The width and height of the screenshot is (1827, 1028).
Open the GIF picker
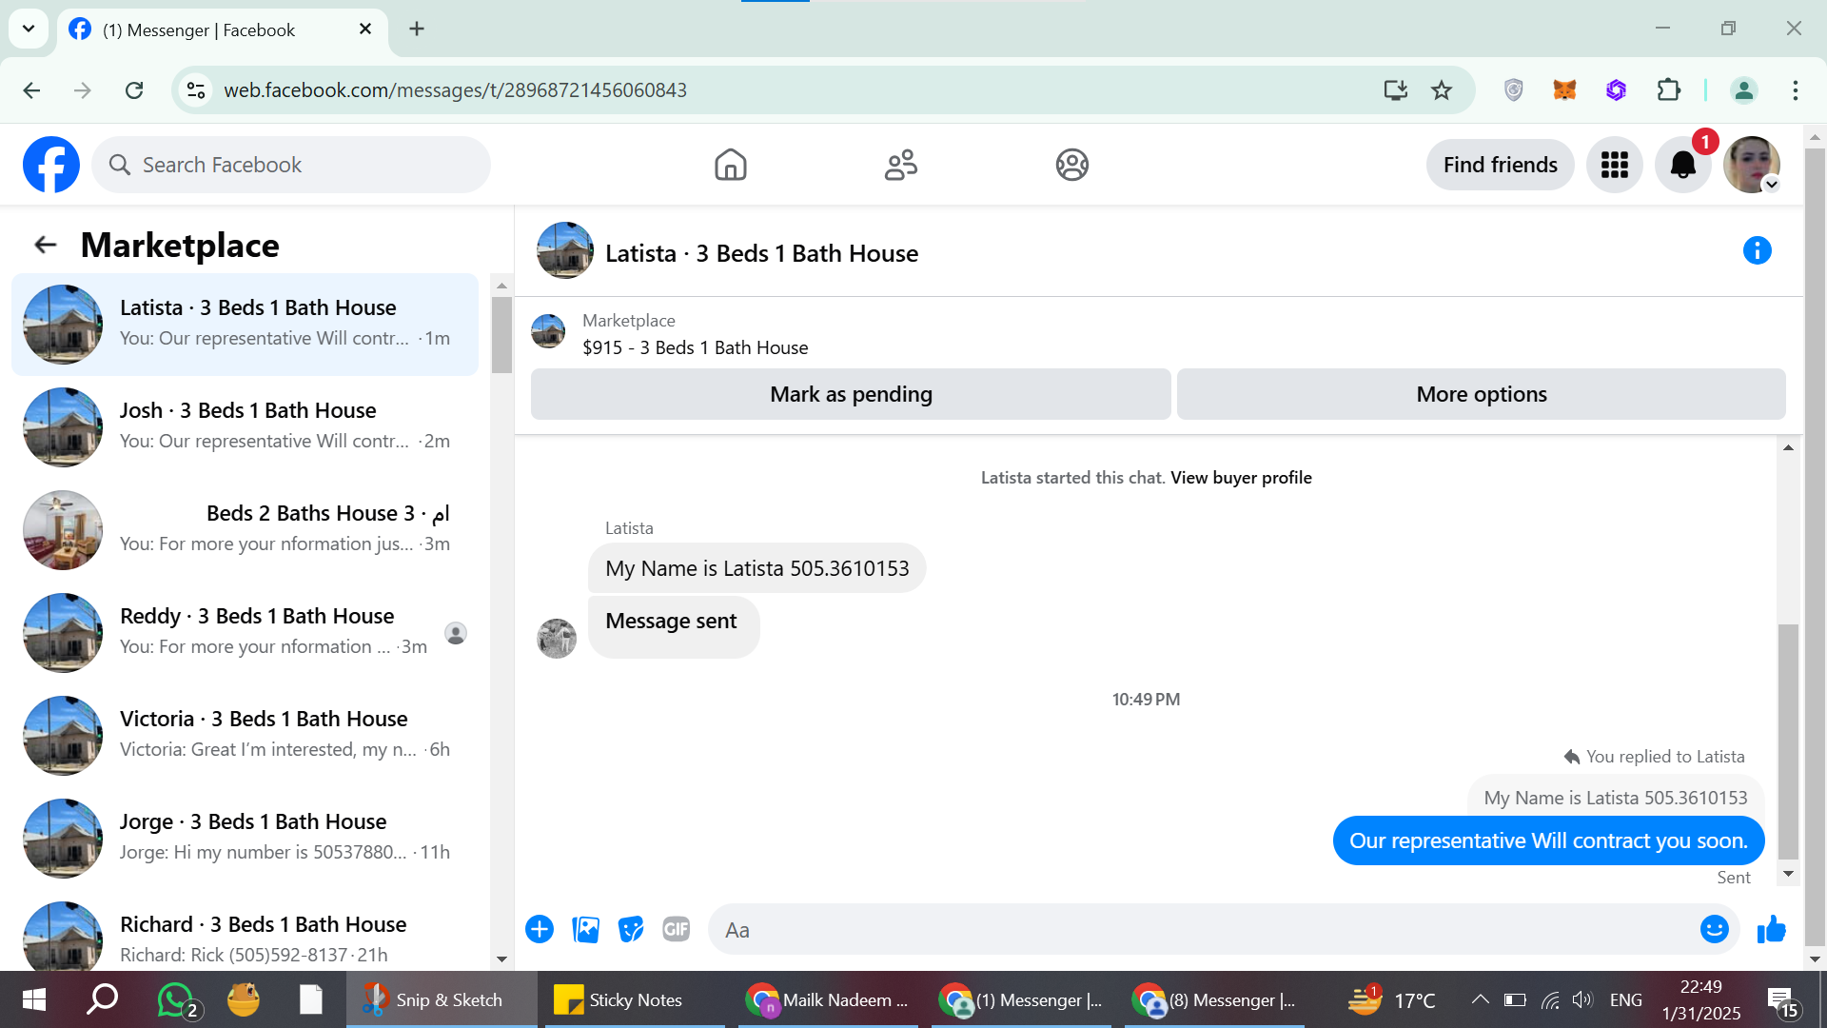[677, 929]
